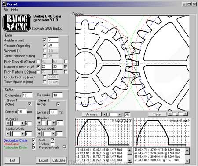Click left arrow of Gear 2 Spoke Width scrollbar
Screen dimensions: 198x166
pos(39,134)
